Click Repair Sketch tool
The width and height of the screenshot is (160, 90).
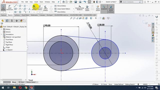coord(87,8)
